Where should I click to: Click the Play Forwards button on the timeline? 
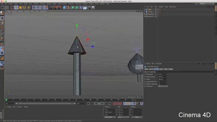[99, 104]
